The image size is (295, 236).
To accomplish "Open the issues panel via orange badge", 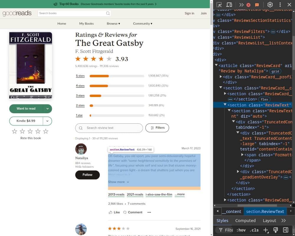I will (257, 5).
